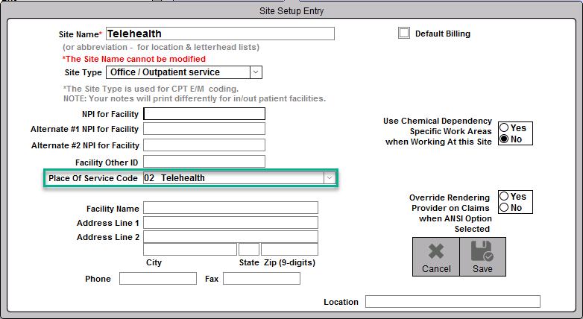This screenshot has height=319, width=583.
Task: Enable the Default Billing checkbox
Action: pyautogui.click(x=404, y=33)
